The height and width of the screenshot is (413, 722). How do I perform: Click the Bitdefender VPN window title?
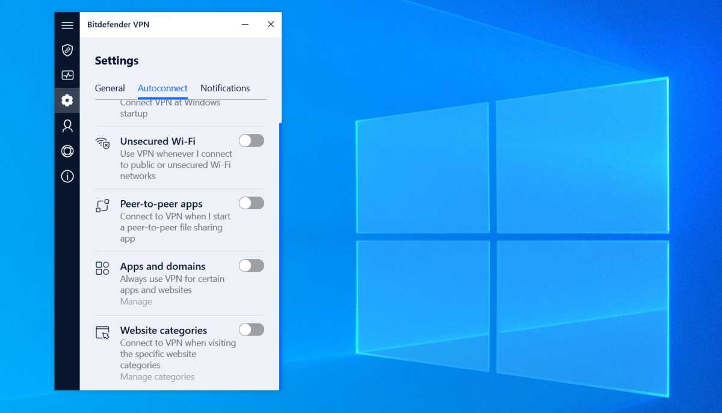coord(119,25)
